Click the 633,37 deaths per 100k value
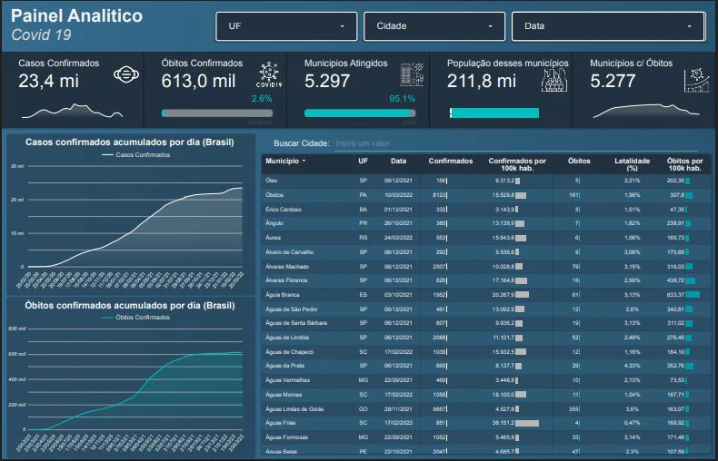The height and width of the screenshot is (461, 718). [x=675, y=295]
